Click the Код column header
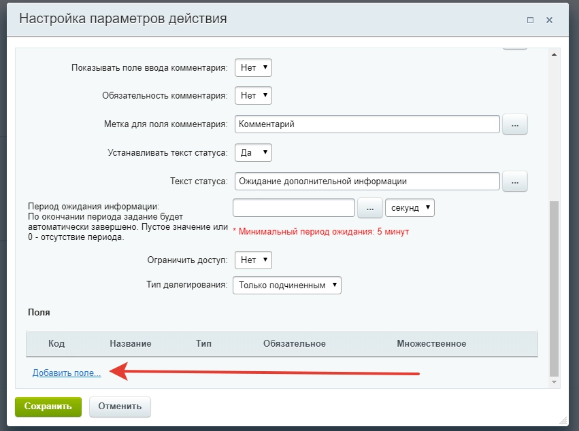Screen dimensions: 579x431 click(x=57, y=343)
